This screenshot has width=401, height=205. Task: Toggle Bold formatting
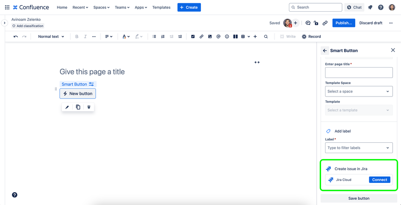(77, 37)
